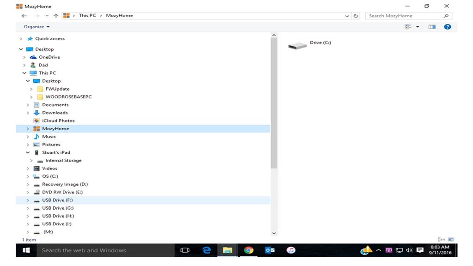Select OS (C:) drive in tree

click(x=50, y=176)
